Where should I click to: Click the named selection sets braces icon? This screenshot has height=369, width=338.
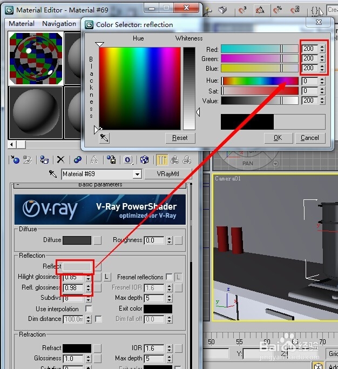[314, 11]
